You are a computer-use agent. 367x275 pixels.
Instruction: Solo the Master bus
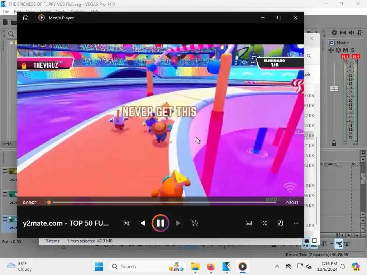[353, 50]
